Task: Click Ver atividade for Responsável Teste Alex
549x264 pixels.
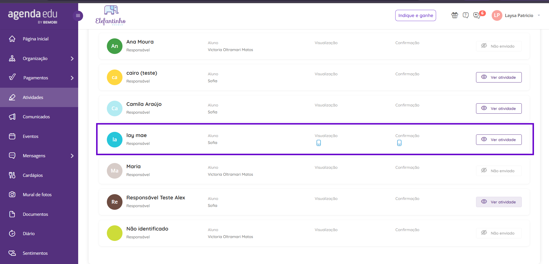Action: click(499, 202)
